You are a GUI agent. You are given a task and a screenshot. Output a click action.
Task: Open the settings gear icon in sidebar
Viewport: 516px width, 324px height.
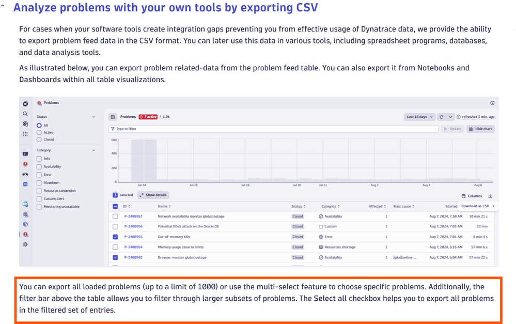[25, 244]
